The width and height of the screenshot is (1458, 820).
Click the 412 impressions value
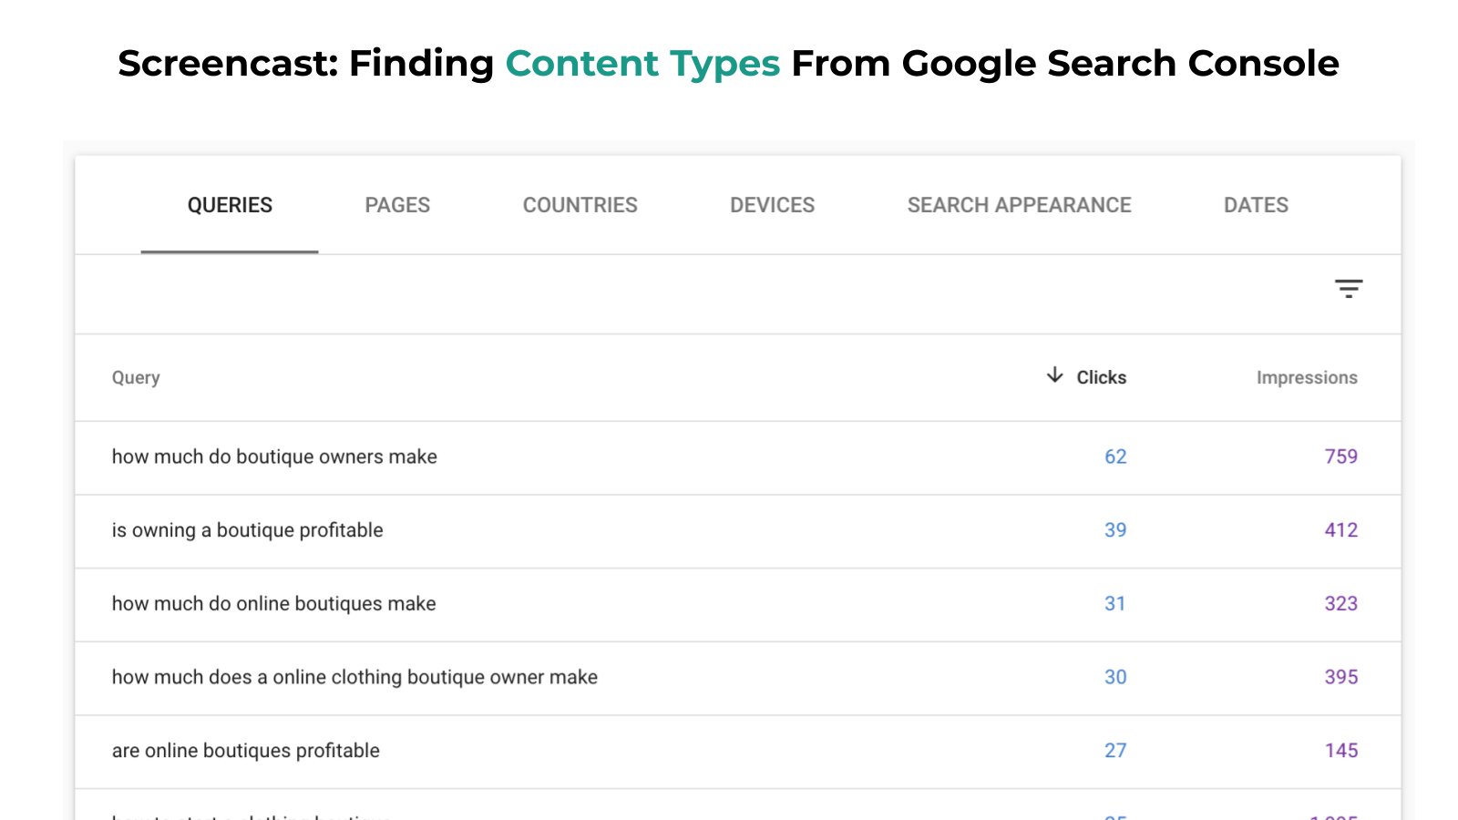pyautogui.click(x=1340, y=530)
